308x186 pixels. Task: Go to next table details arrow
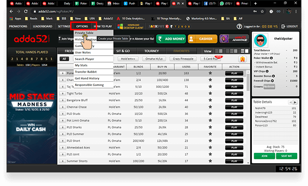295,102
